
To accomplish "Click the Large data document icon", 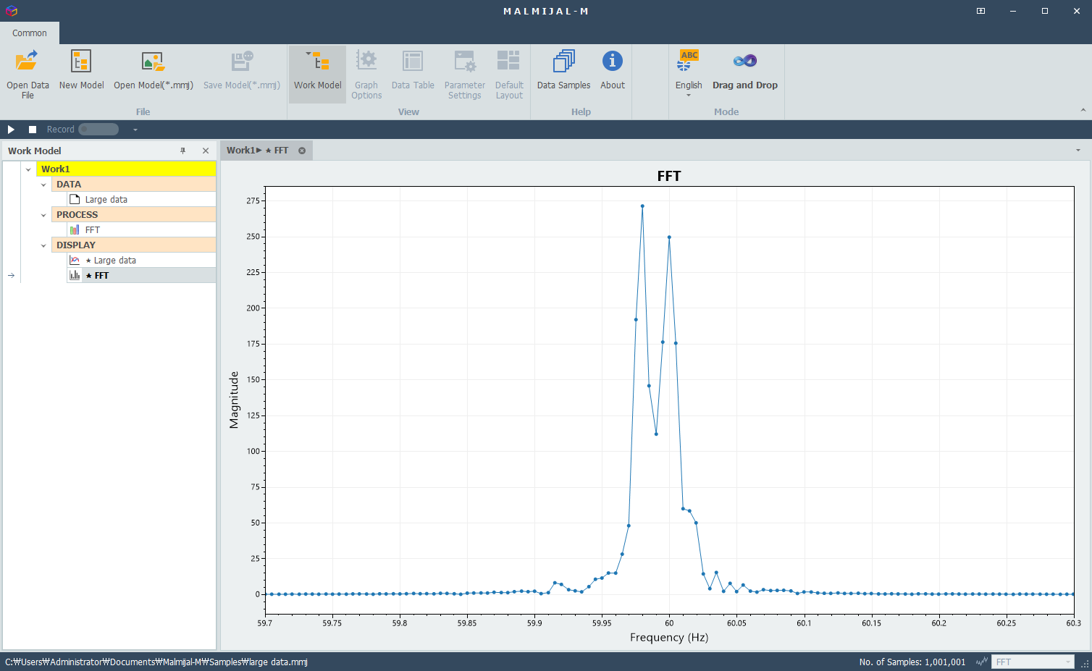I will pos(75,199).
